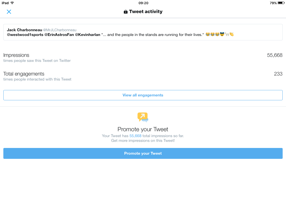
Task: Select the Impressions count 55,668 row
Action: pos(143,57)
